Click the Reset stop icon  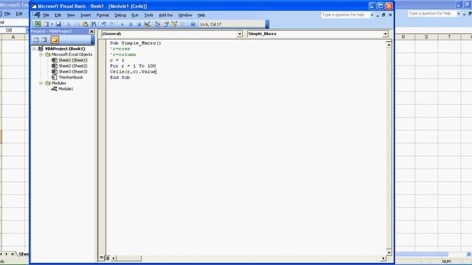click(x=139, y=24)
